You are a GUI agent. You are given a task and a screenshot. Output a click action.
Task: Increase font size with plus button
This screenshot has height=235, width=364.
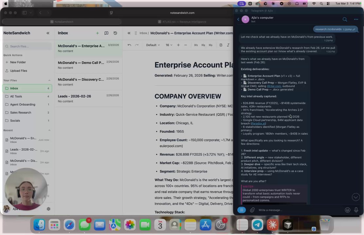tap(178, 45)
